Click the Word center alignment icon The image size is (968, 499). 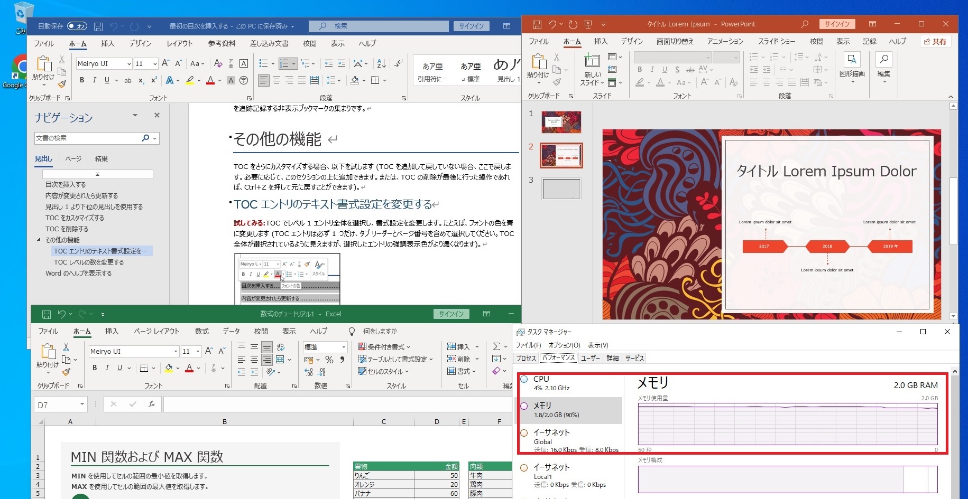(276, 80)
